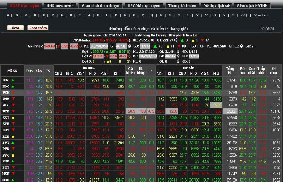Click the red down arrow beside MSN
This screenshot has width=283, height=182.
click(13, 174)
